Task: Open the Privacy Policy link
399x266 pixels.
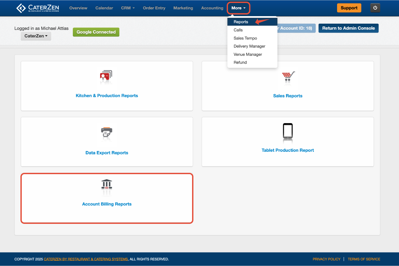Action: click(x=327, y=259)
